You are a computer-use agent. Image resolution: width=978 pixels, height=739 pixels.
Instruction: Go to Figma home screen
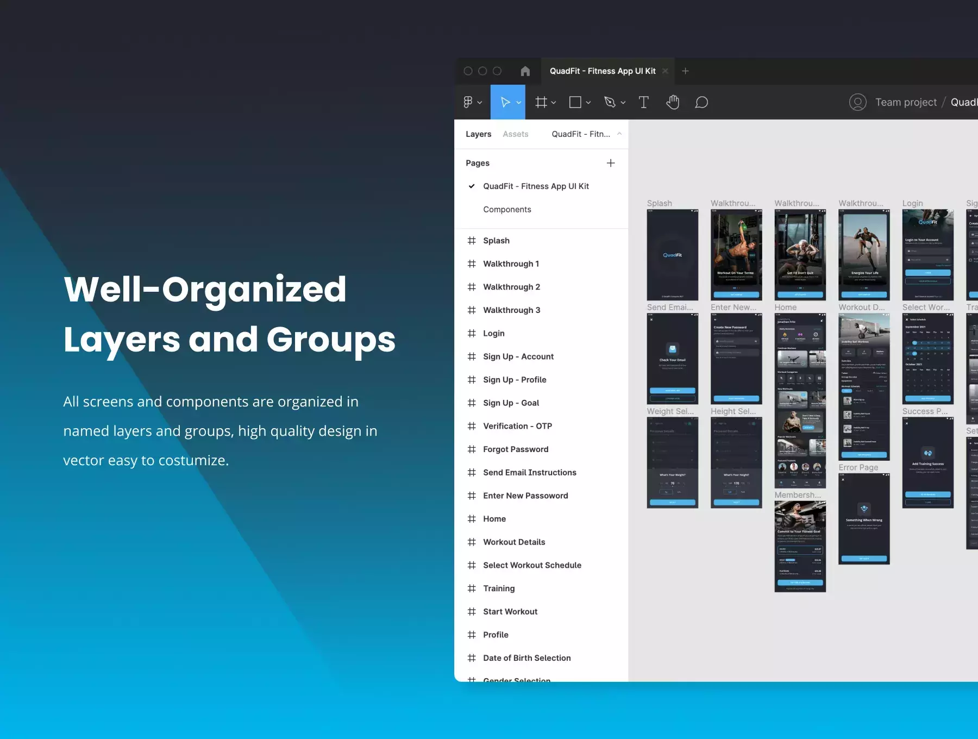tap(525, 71)
